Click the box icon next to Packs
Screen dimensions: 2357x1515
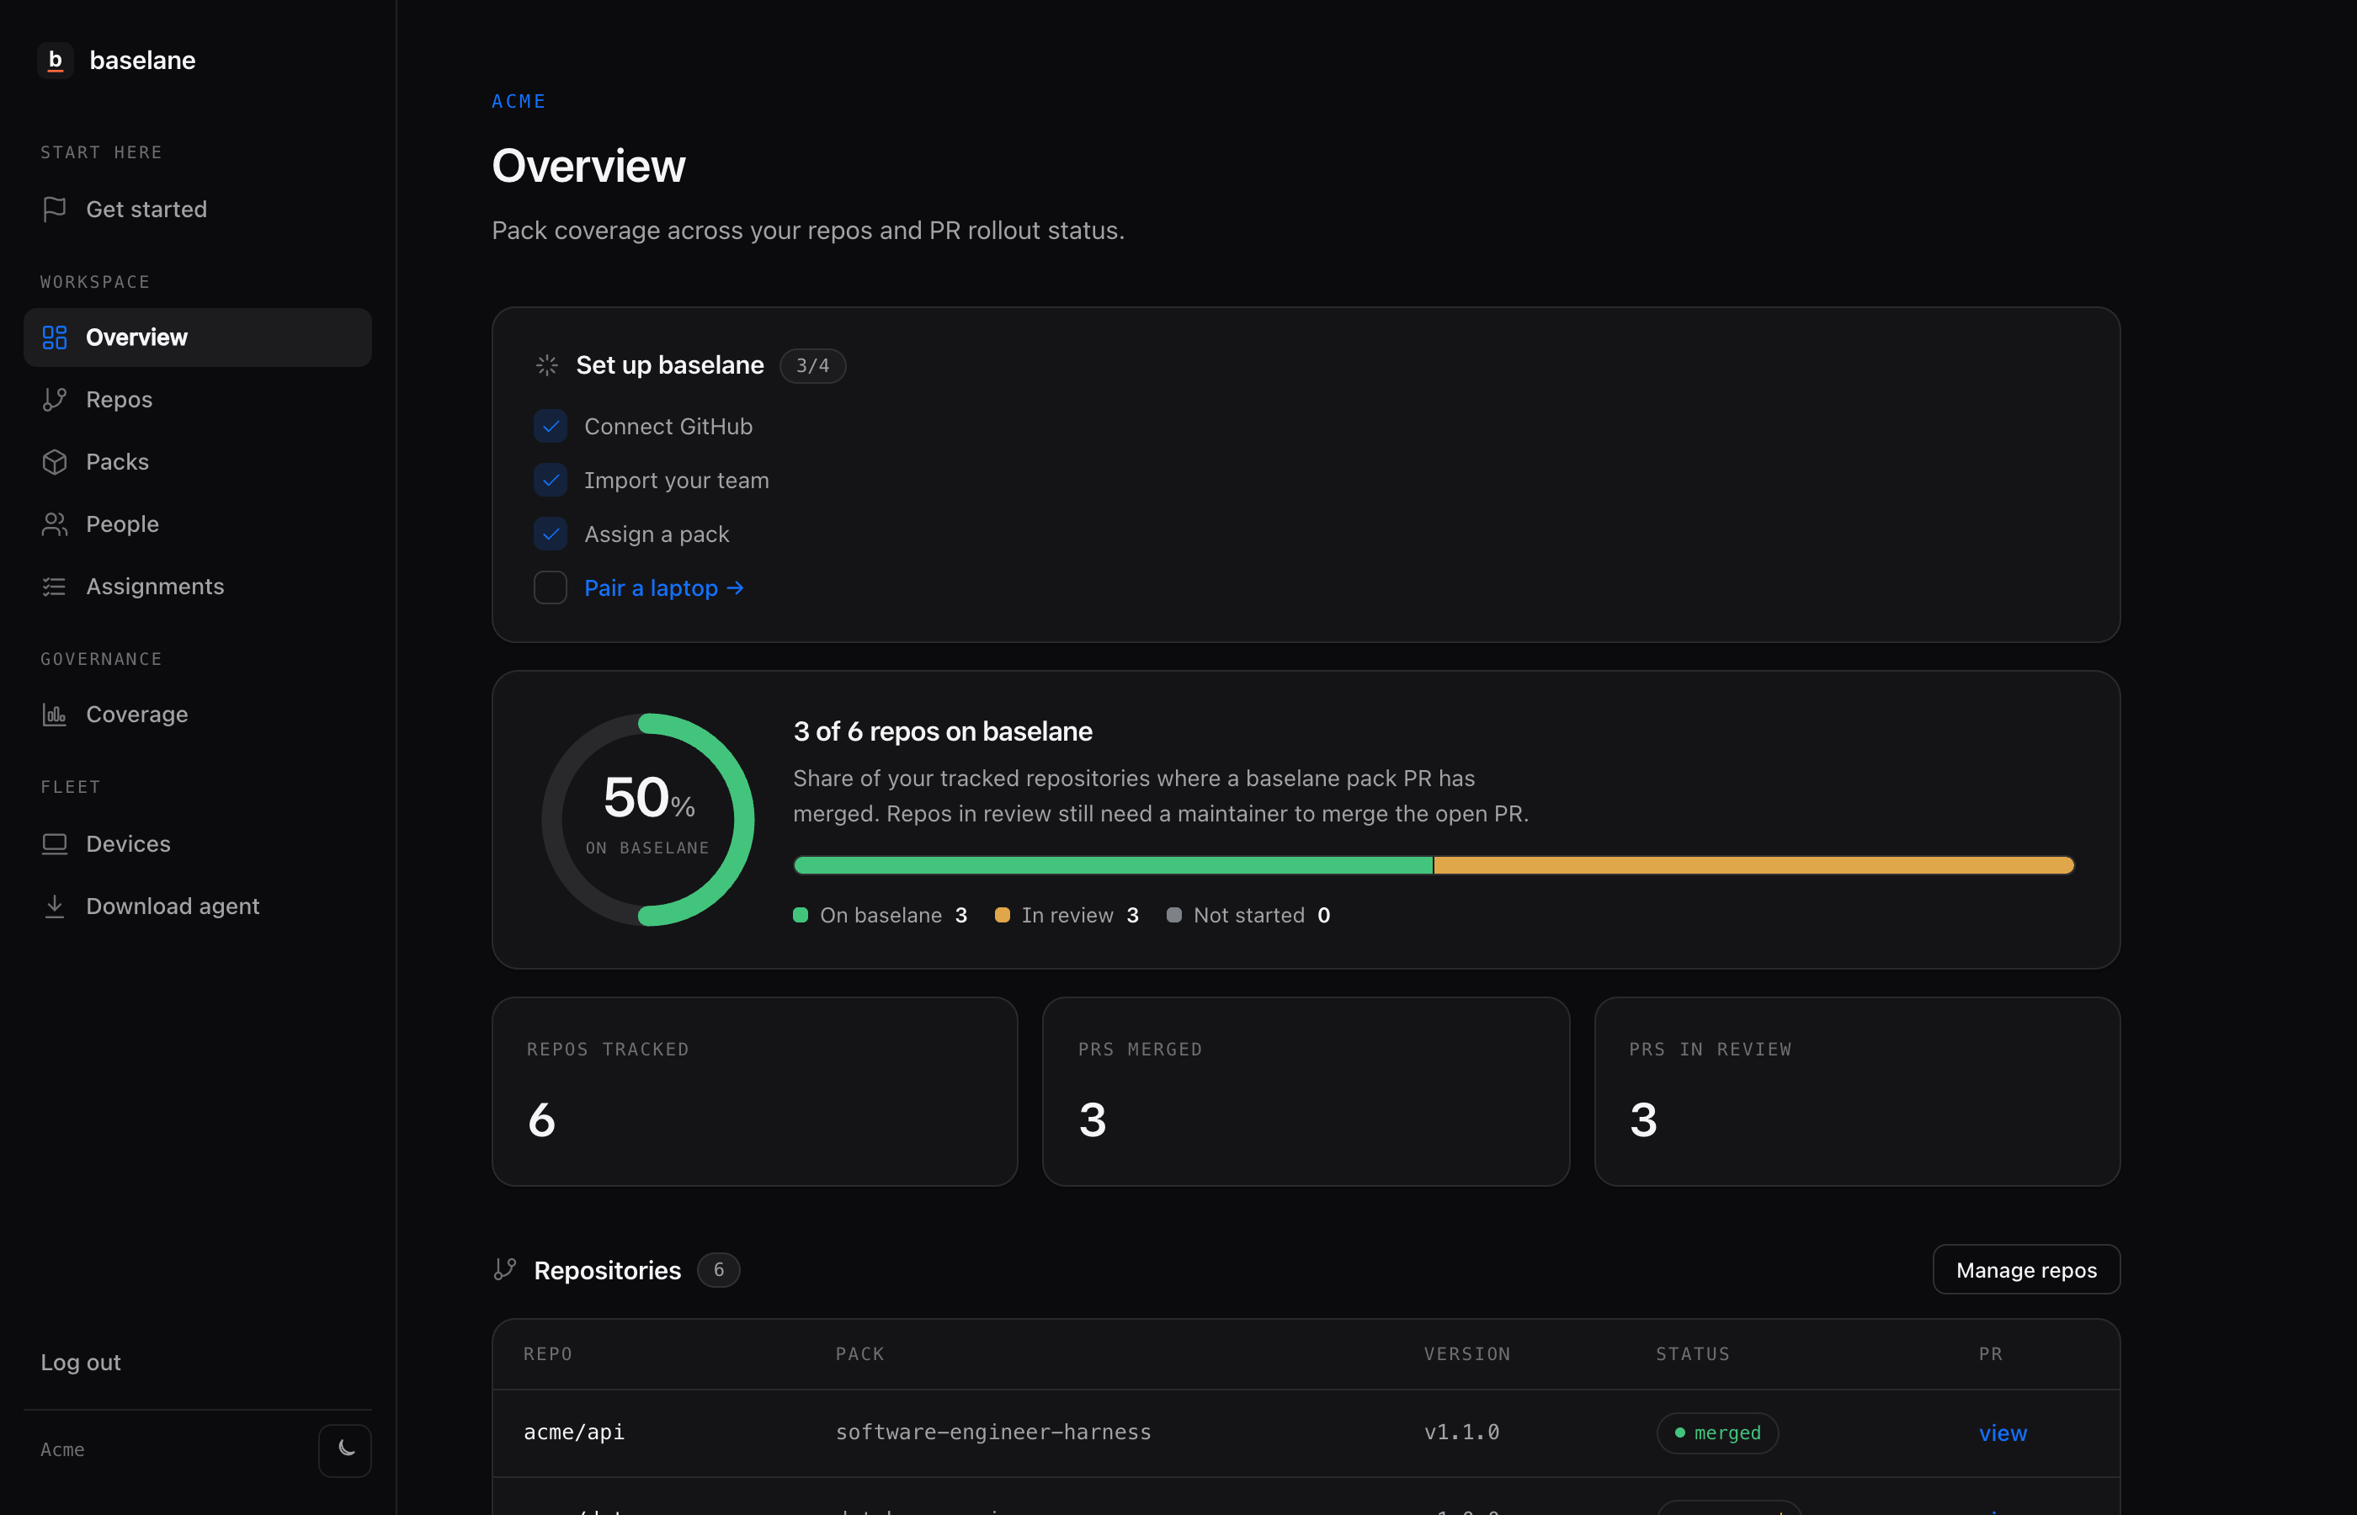54,461
